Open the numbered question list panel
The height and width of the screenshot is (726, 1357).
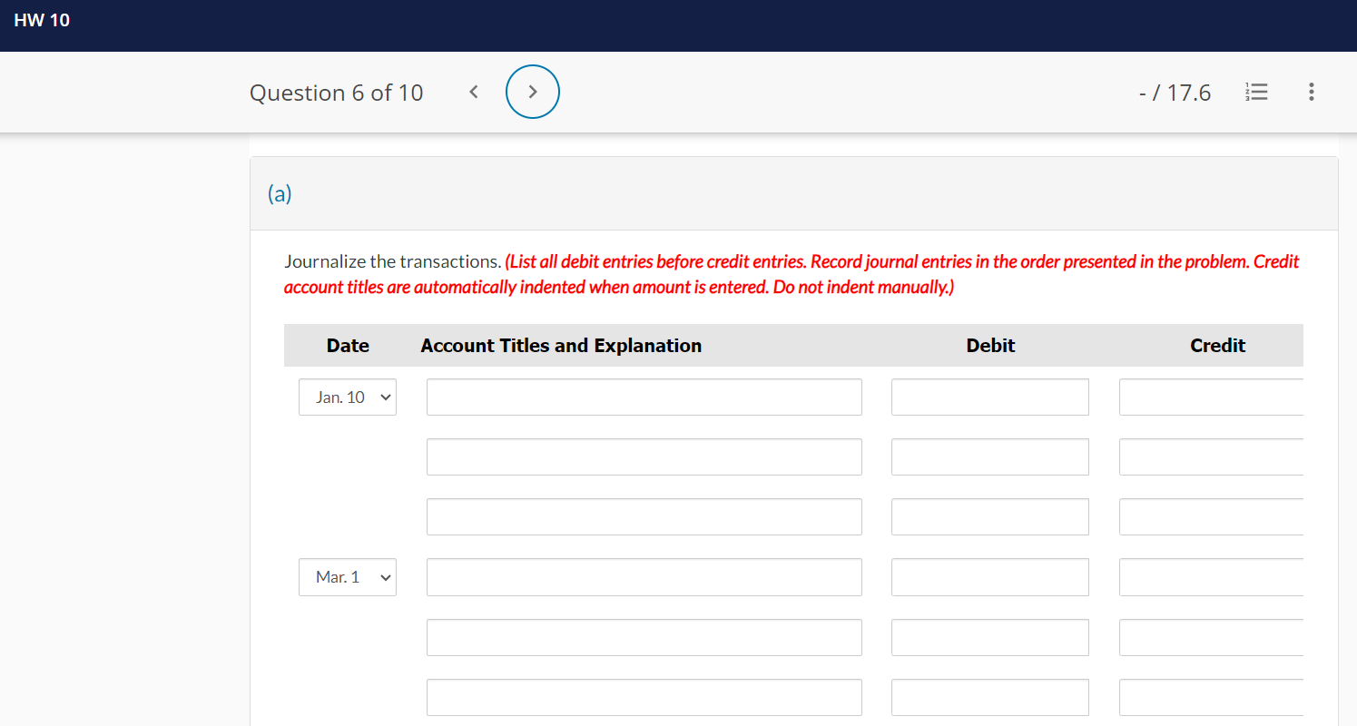[1256, 92]
